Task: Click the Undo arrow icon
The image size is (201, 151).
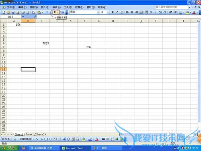Action: point(47,12)
